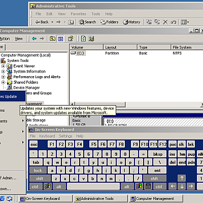Click the Move To icon
The image size is (203, 203).
pos(149,22)
